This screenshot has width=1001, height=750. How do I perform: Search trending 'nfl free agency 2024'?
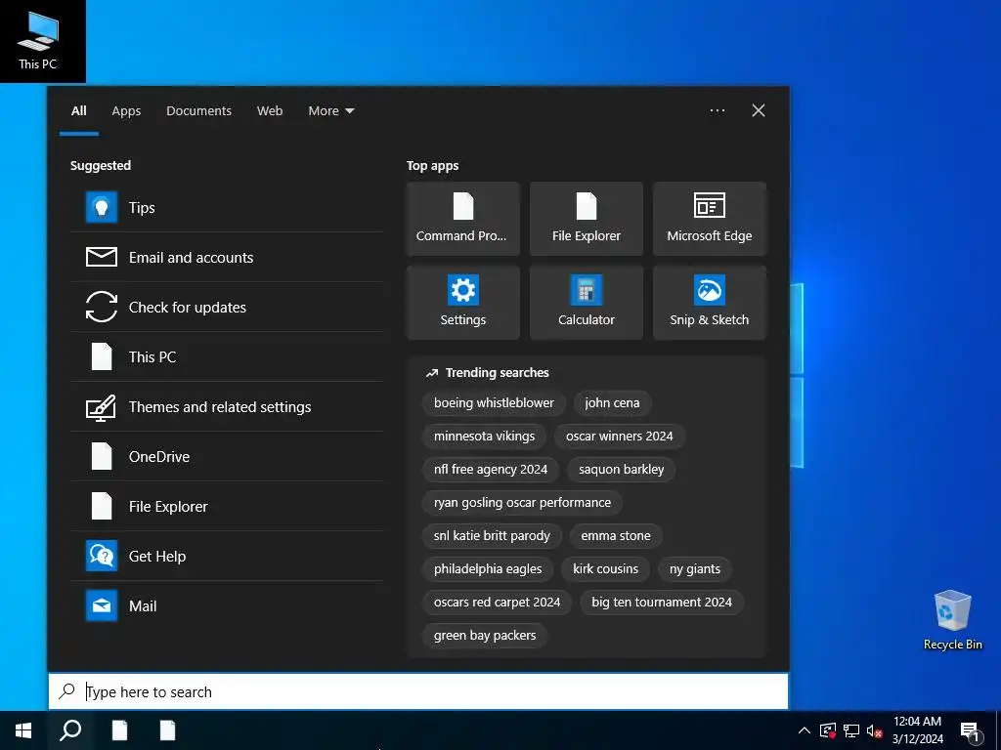point(491,470)
